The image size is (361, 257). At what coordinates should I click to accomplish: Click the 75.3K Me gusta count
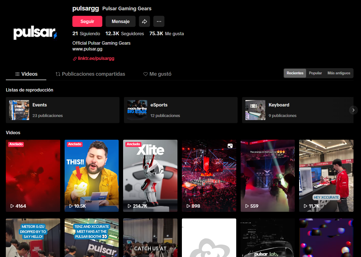click(167, 34)
